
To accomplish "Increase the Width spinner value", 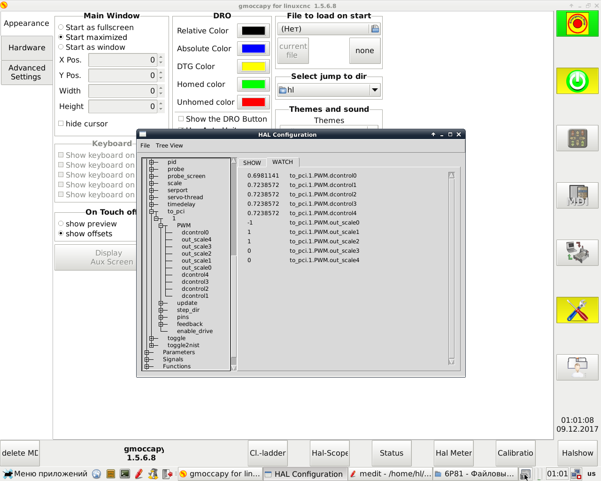I will pos(161,88).
